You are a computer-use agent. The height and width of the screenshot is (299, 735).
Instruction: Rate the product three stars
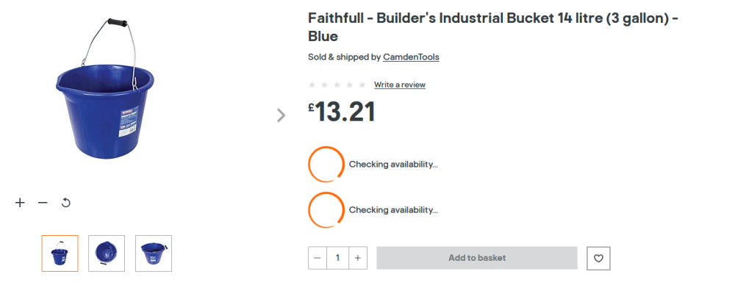coord(337,84)
